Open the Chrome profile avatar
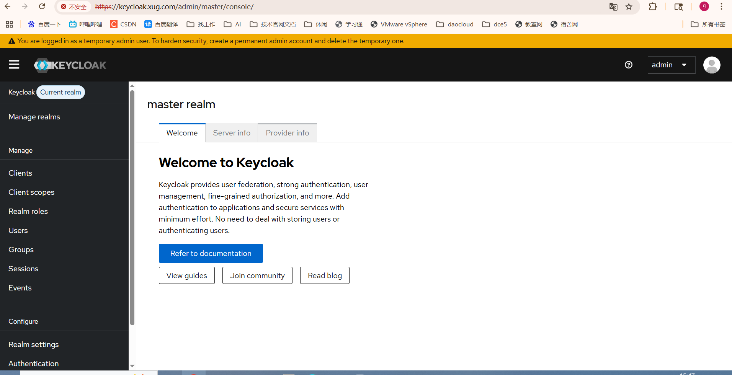 pyautogui.click(x=704, y=7)
